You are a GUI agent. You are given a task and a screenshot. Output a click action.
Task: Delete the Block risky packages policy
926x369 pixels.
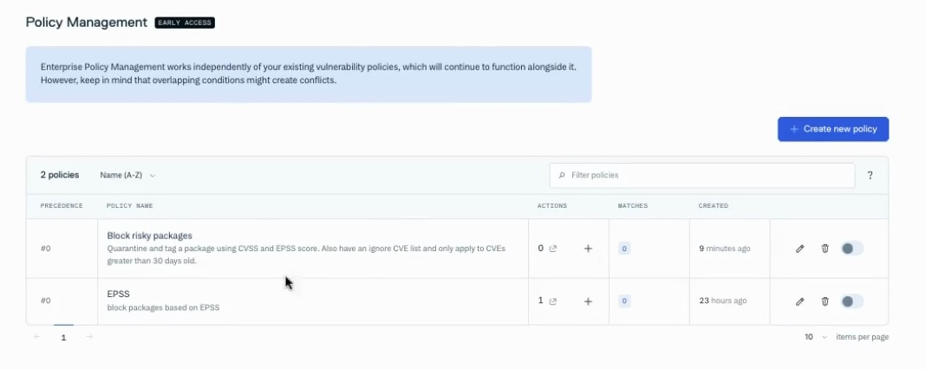coord(825,249)
